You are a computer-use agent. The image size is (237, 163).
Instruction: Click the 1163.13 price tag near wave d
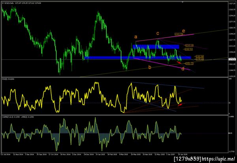pyautogui.click(x=190, y=64)
